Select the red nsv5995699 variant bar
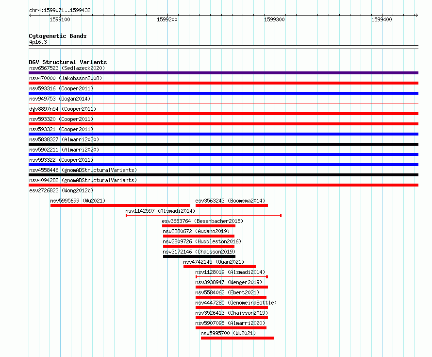 click(x=120, y=205)
